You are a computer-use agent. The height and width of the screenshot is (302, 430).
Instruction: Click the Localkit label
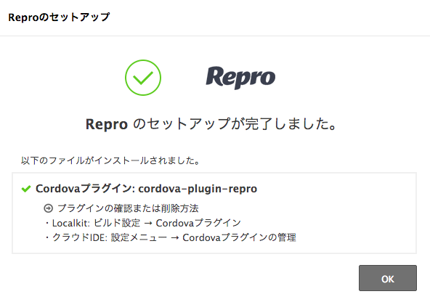(x=70, y=223)
